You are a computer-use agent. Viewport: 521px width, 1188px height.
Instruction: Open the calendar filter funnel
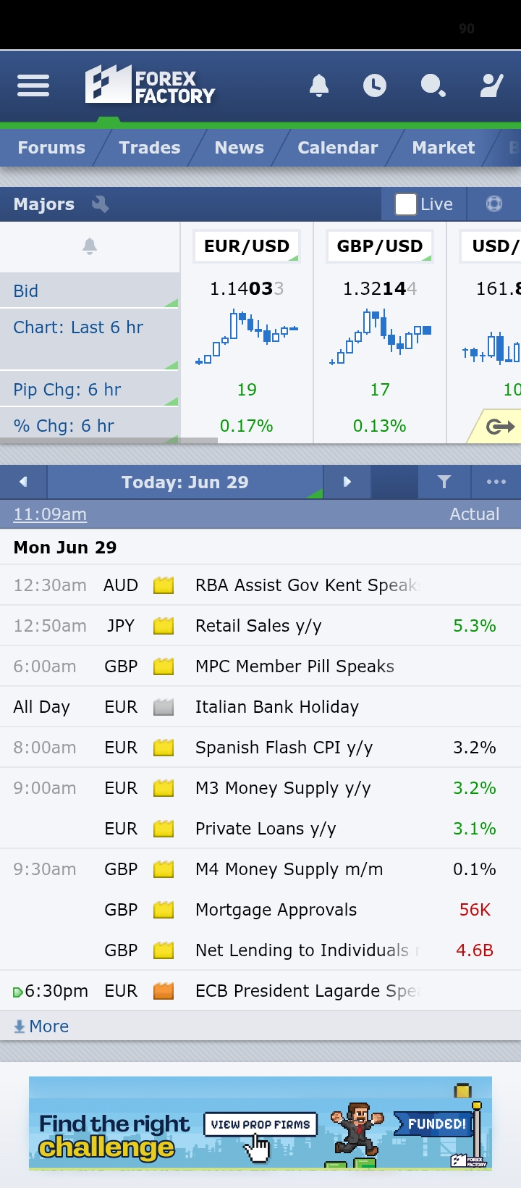(x=444, y=482)
